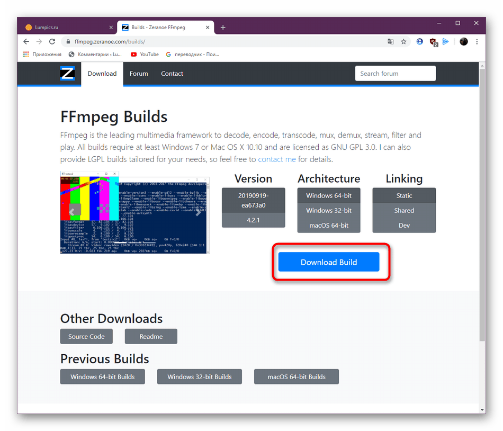Click the scrollbar down arrow

point(482,410)
